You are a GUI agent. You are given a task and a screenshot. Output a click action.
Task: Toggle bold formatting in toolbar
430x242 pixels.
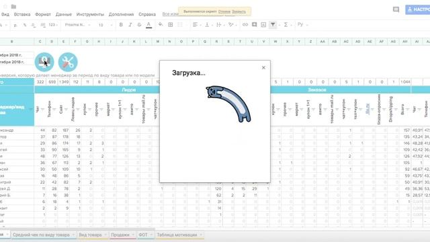[x=121, y=25]
